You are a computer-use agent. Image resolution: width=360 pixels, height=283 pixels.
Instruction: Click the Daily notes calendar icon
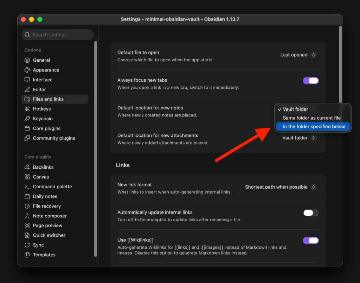click(x=27, y=196)
